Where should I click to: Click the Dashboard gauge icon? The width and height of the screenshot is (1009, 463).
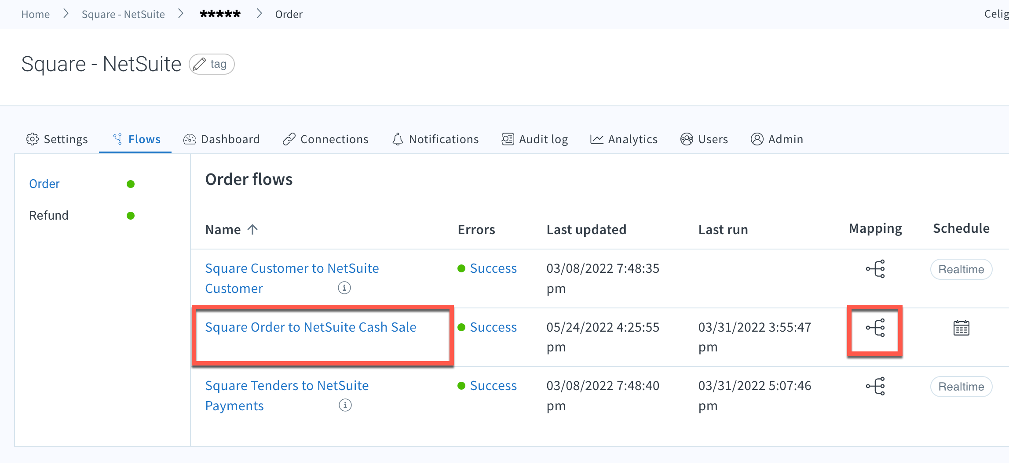(190, 139)
